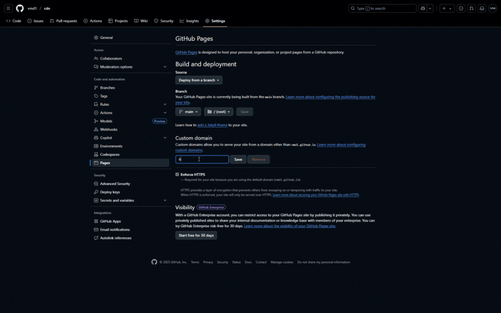This screenshot has width=501, height=313.
Task: Expand Moderation options chevron
Action: (x=165, y=67)
